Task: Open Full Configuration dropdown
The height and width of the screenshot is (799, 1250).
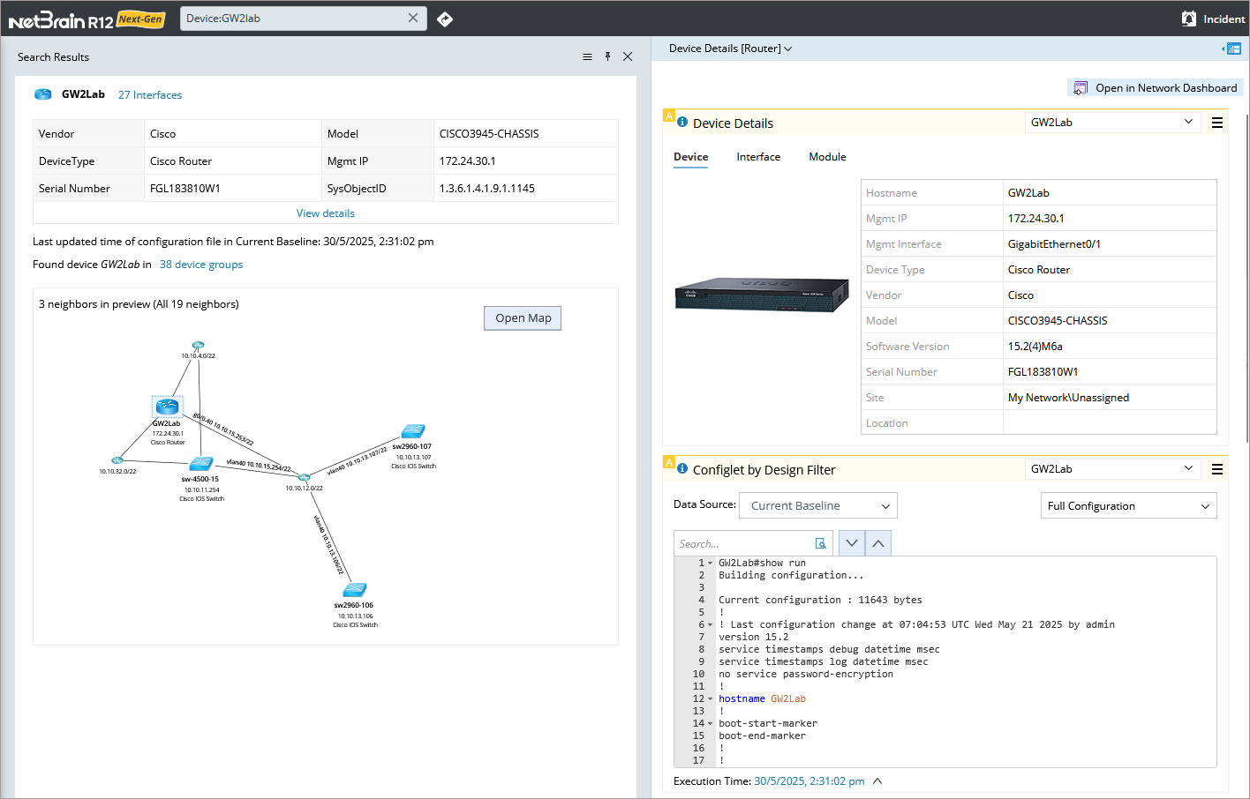Action: pyautogui.click(x=1127, y=505)
